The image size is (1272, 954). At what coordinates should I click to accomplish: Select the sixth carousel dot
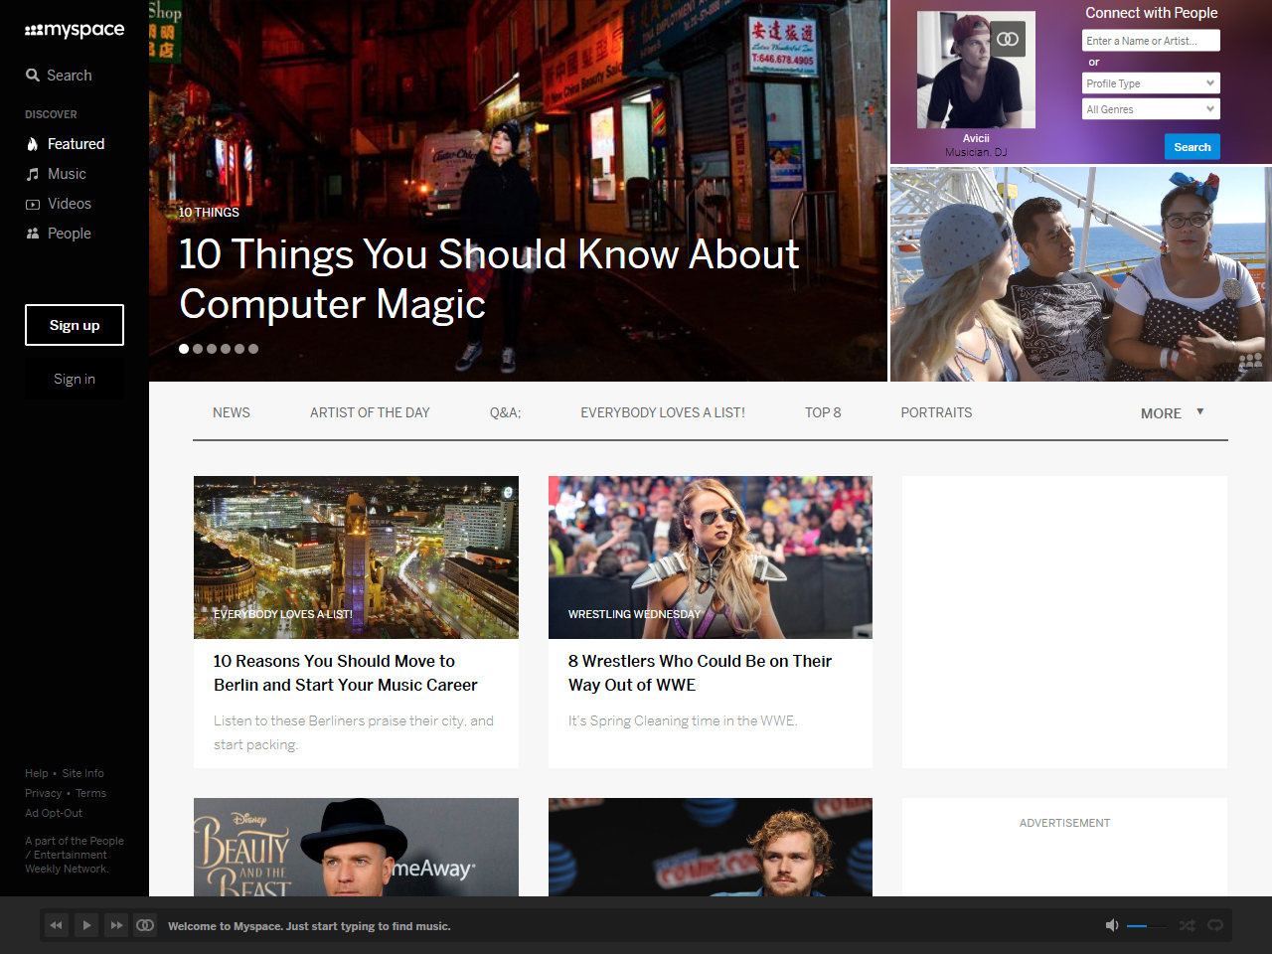(253, 349)
